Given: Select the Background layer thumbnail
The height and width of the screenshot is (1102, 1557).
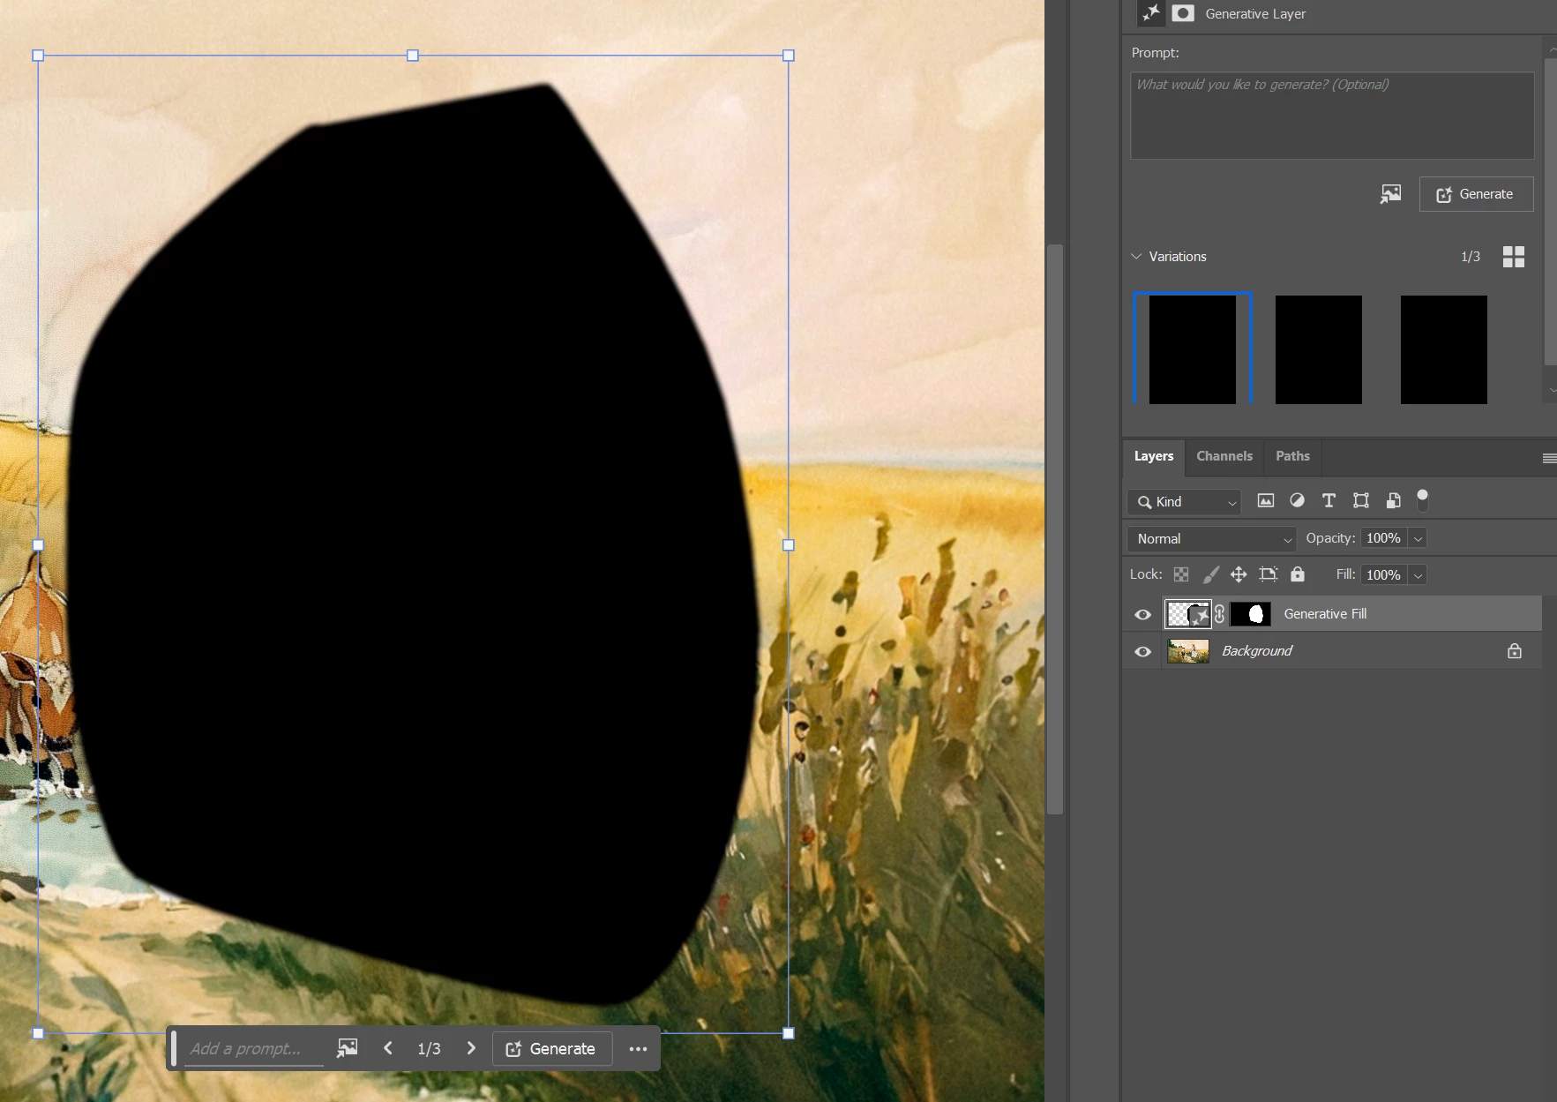Looking at the screenshot, I should pyautogui.click(x=1187, y=651).
